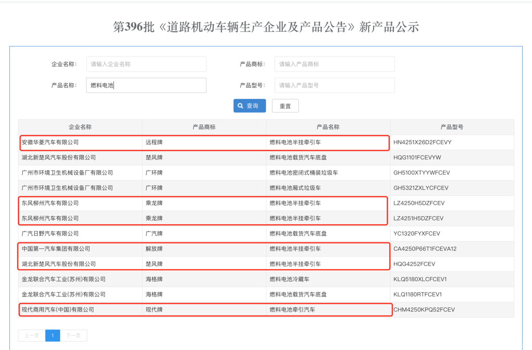This screenshot has width=532, height=350.
Task: Click model LZ4250H5DZFCEV
Action: [419, 203]
